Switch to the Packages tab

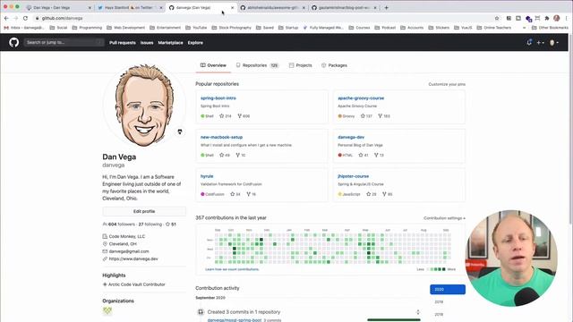pos(334,65)
